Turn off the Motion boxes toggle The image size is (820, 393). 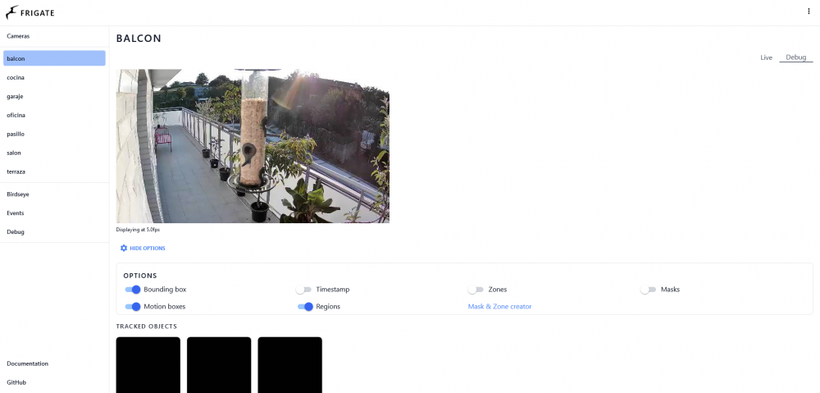[x=133, y=307]
